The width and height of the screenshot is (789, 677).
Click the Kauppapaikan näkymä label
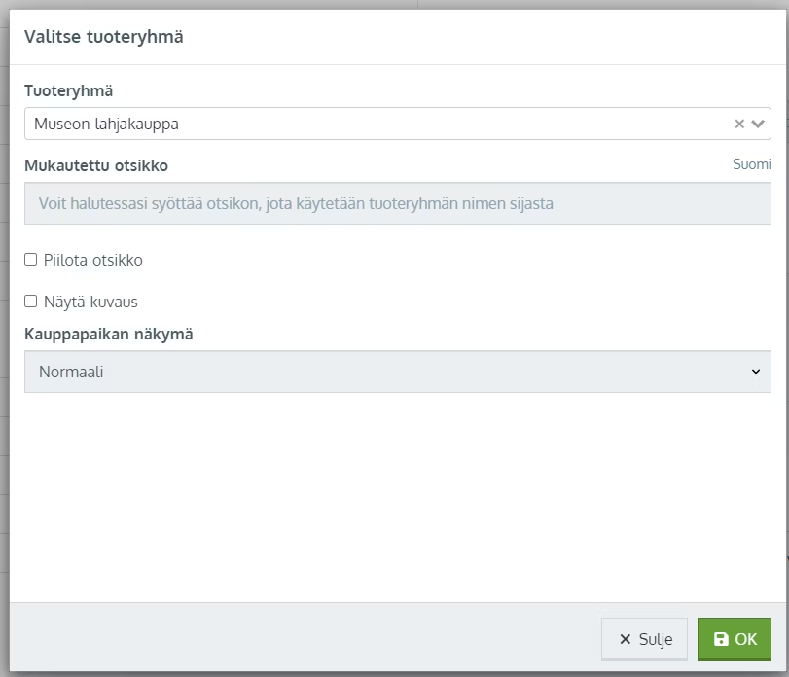click(109, 334)
